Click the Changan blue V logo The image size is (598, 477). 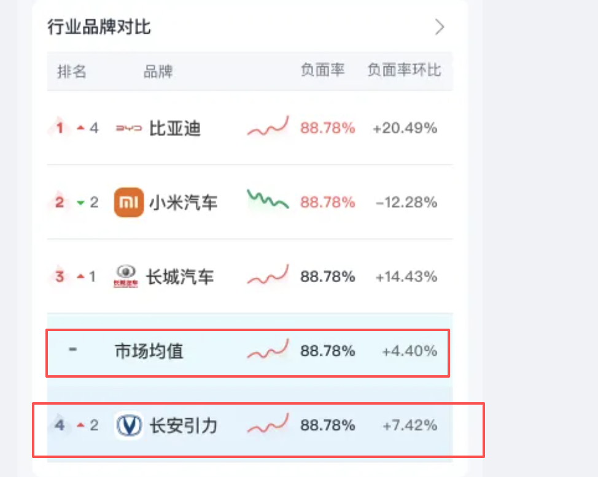click(x=129, y=425)
